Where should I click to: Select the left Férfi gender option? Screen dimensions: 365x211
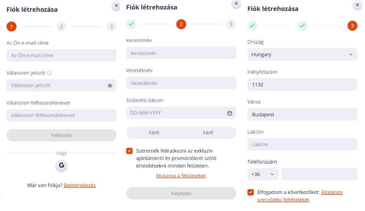tap(154, 133)
